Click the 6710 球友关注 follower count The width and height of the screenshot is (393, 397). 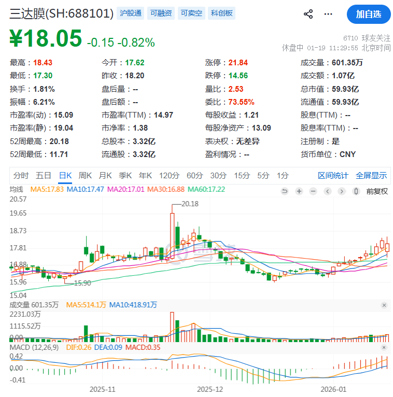[x=367, y=38]
